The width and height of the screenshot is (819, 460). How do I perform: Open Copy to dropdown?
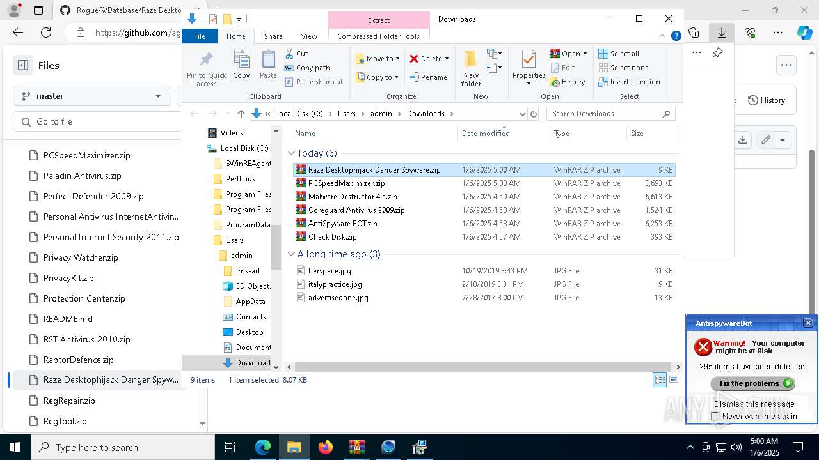point(377,77)
